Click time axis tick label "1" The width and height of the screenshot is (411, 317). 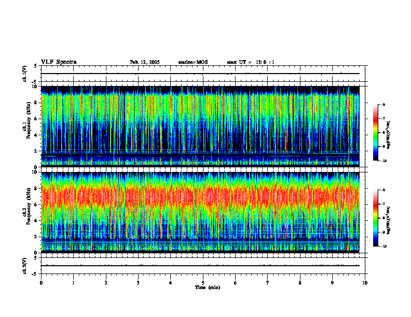(x=73, y=283)
